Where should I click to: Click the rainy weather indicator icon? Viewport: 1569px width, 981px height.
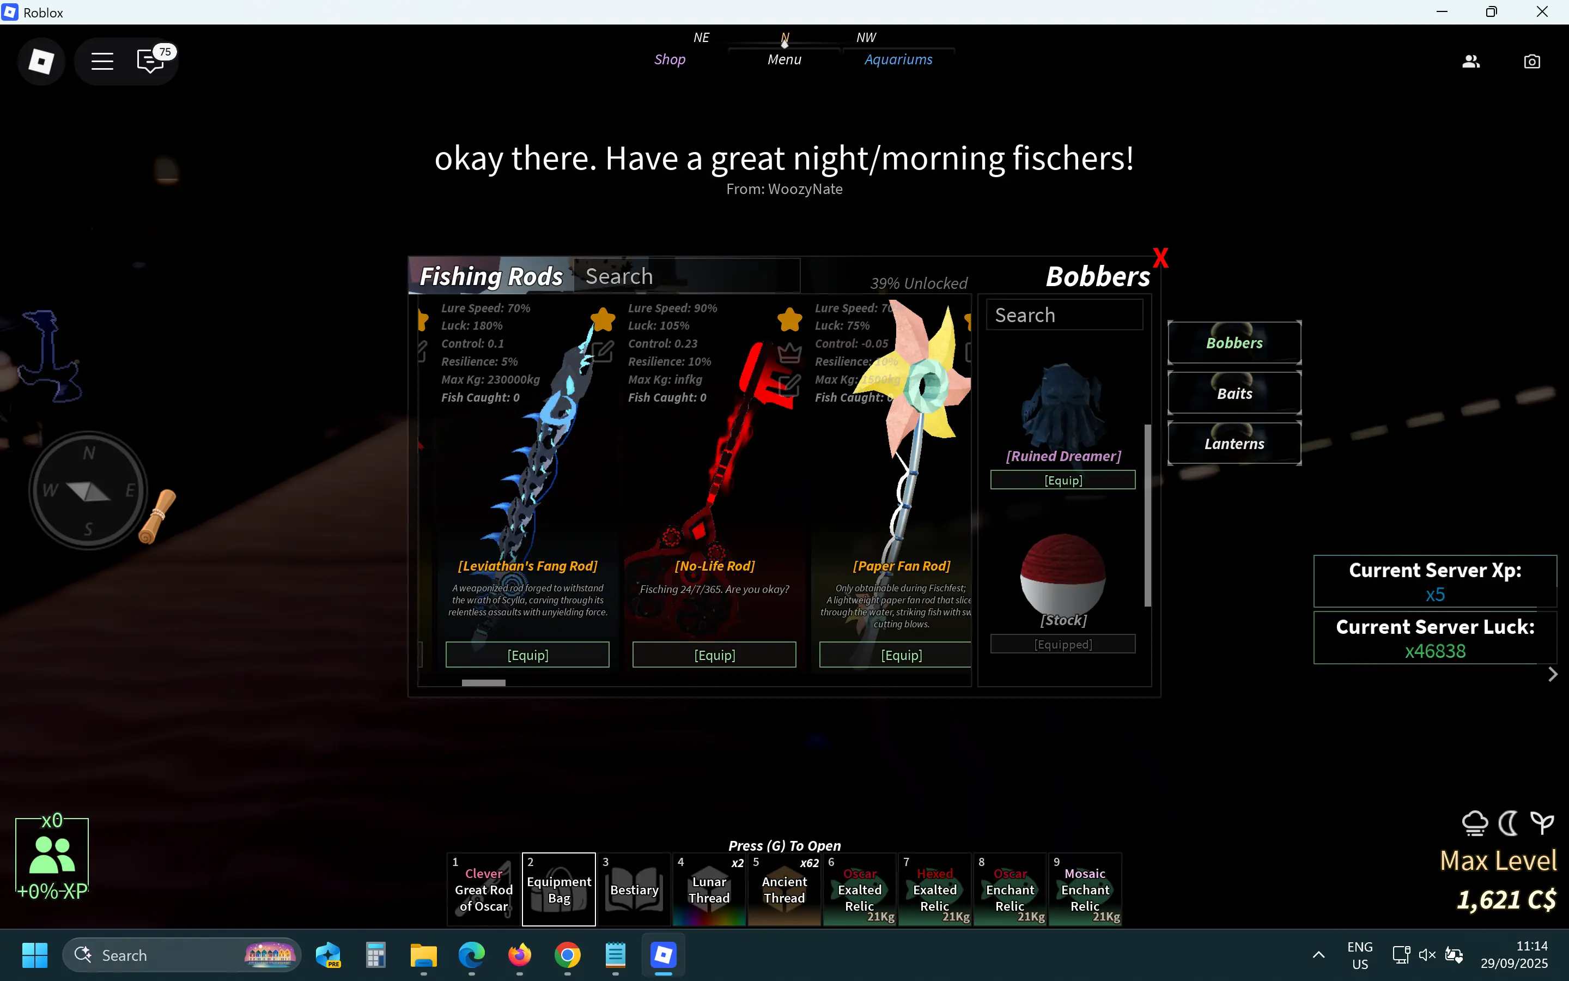pyautogui.click(x=1475, y=823)
